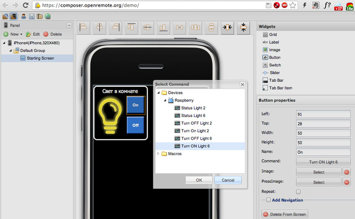The height and width of the screenshot is (219, 355).
Task: Click the Left property field
Action: click(323, 114)
